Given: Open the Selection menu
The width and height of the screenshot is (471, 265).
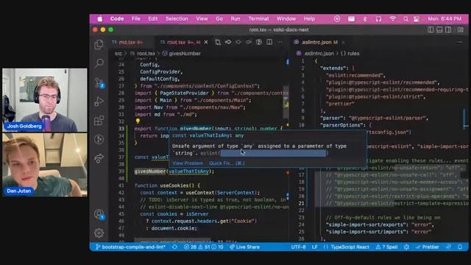Looking at the screenshot, I should (177, 18).
